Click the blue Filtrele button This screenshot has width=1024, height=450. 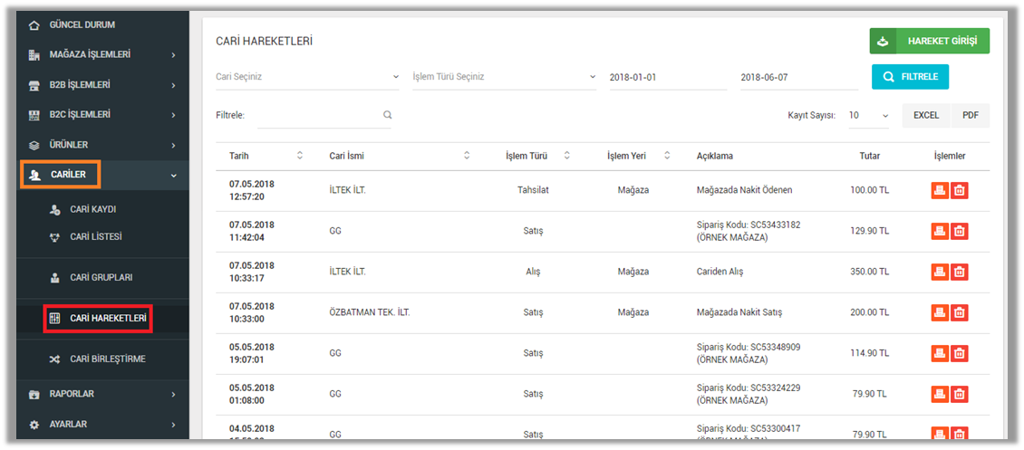tap(910, 77)
